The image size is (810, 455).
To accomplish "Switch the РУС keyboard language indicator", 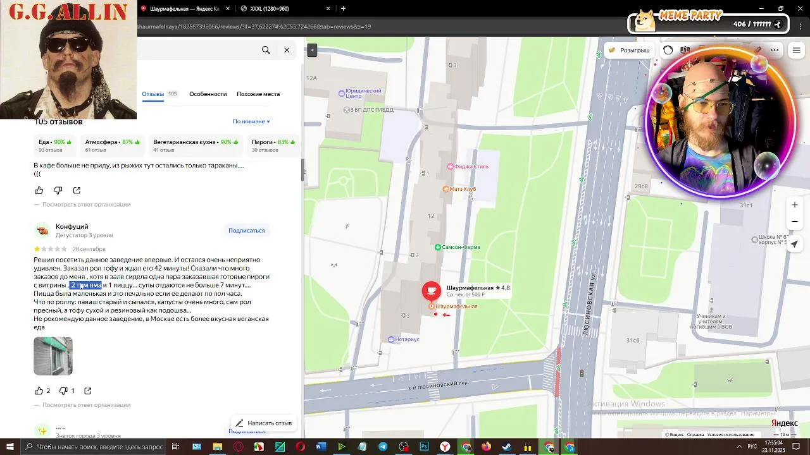I will 752,447.
